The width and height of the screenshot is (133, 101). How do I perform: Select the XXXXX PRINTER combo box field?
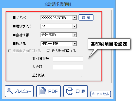tap(59, 18)
